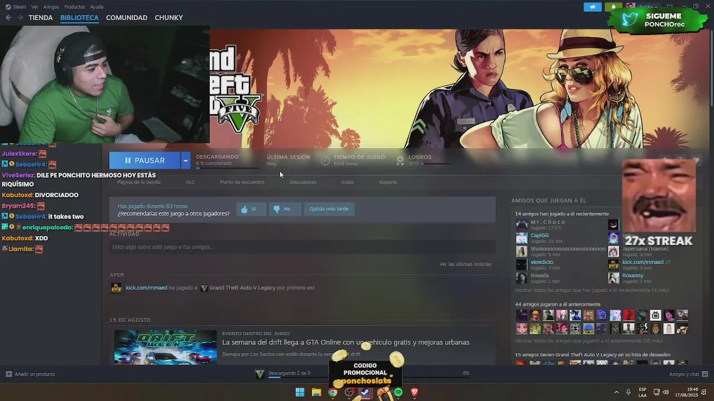Screen dimensions: 714x401
Task: Click the microphone tray icon
Action: coord(629,392)
